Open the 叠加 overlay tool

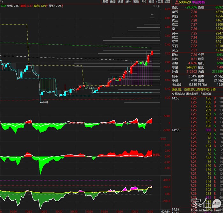[113, 2]
